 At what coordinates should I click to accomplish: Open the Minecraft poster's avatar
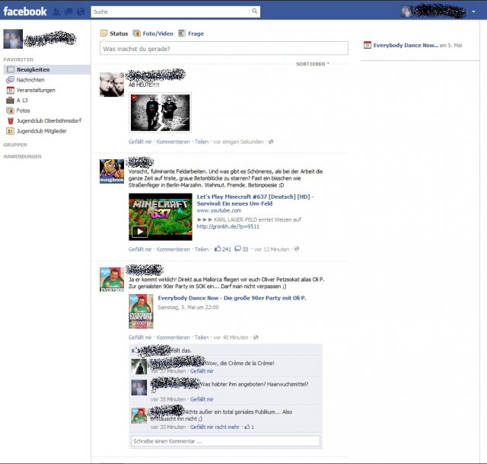pos(112,171)
